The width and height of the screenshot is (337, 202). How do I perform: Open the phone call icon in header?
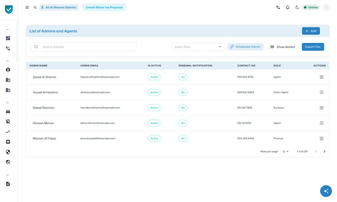pyautogui.click(x=278, y=7)
